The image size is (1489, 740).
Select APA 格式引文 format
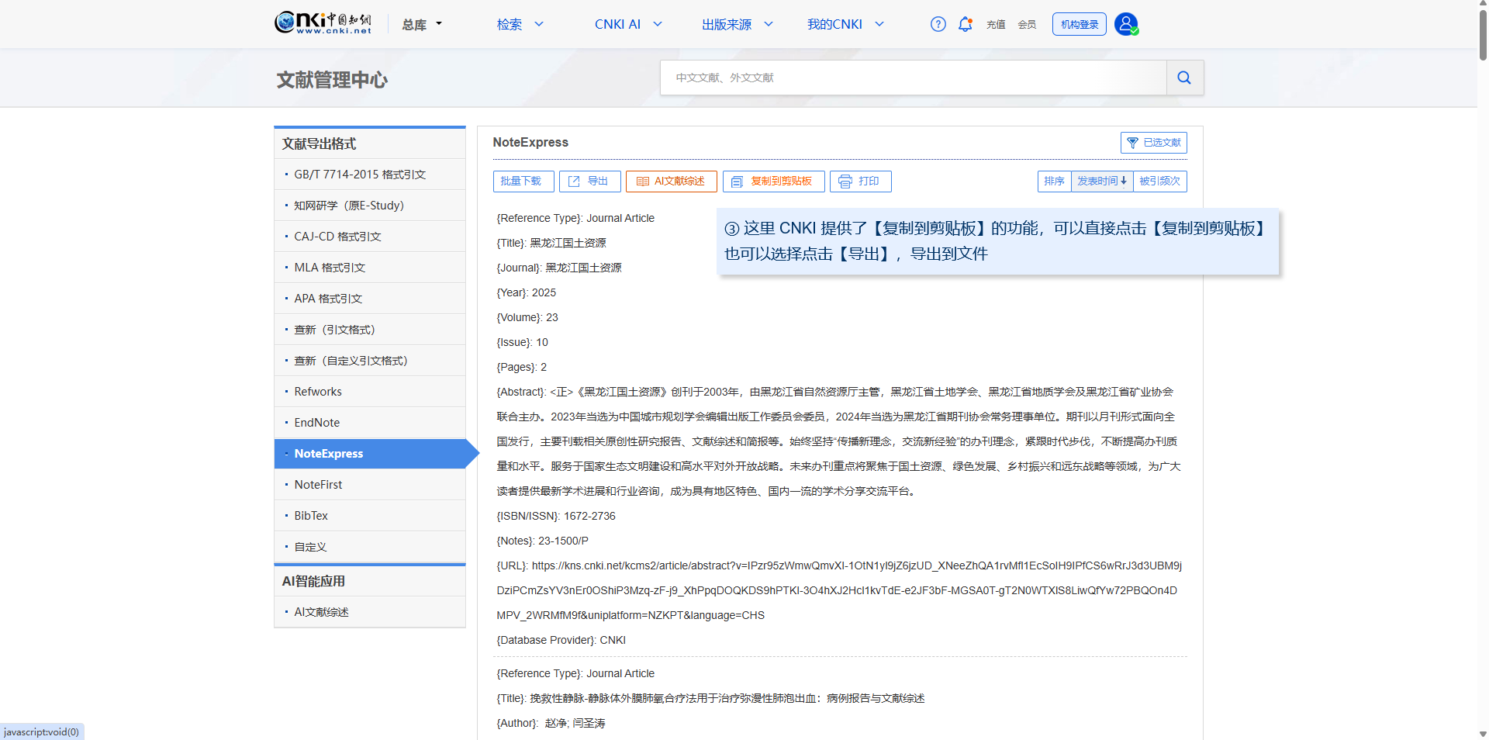tap(370, 299)
